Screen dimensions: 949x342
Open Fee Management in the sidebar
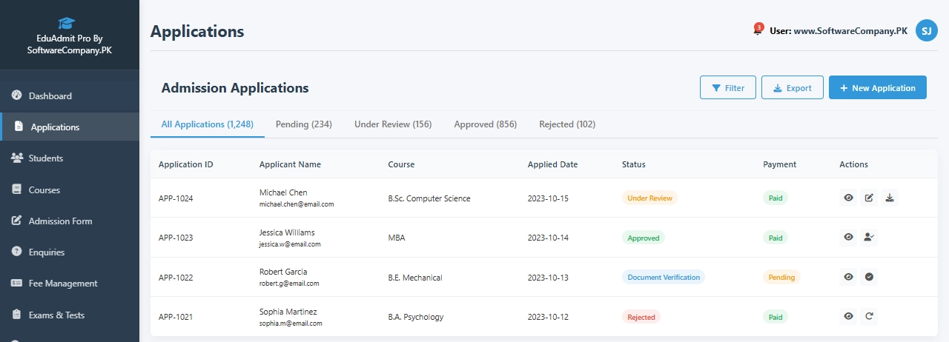(70, 283)
